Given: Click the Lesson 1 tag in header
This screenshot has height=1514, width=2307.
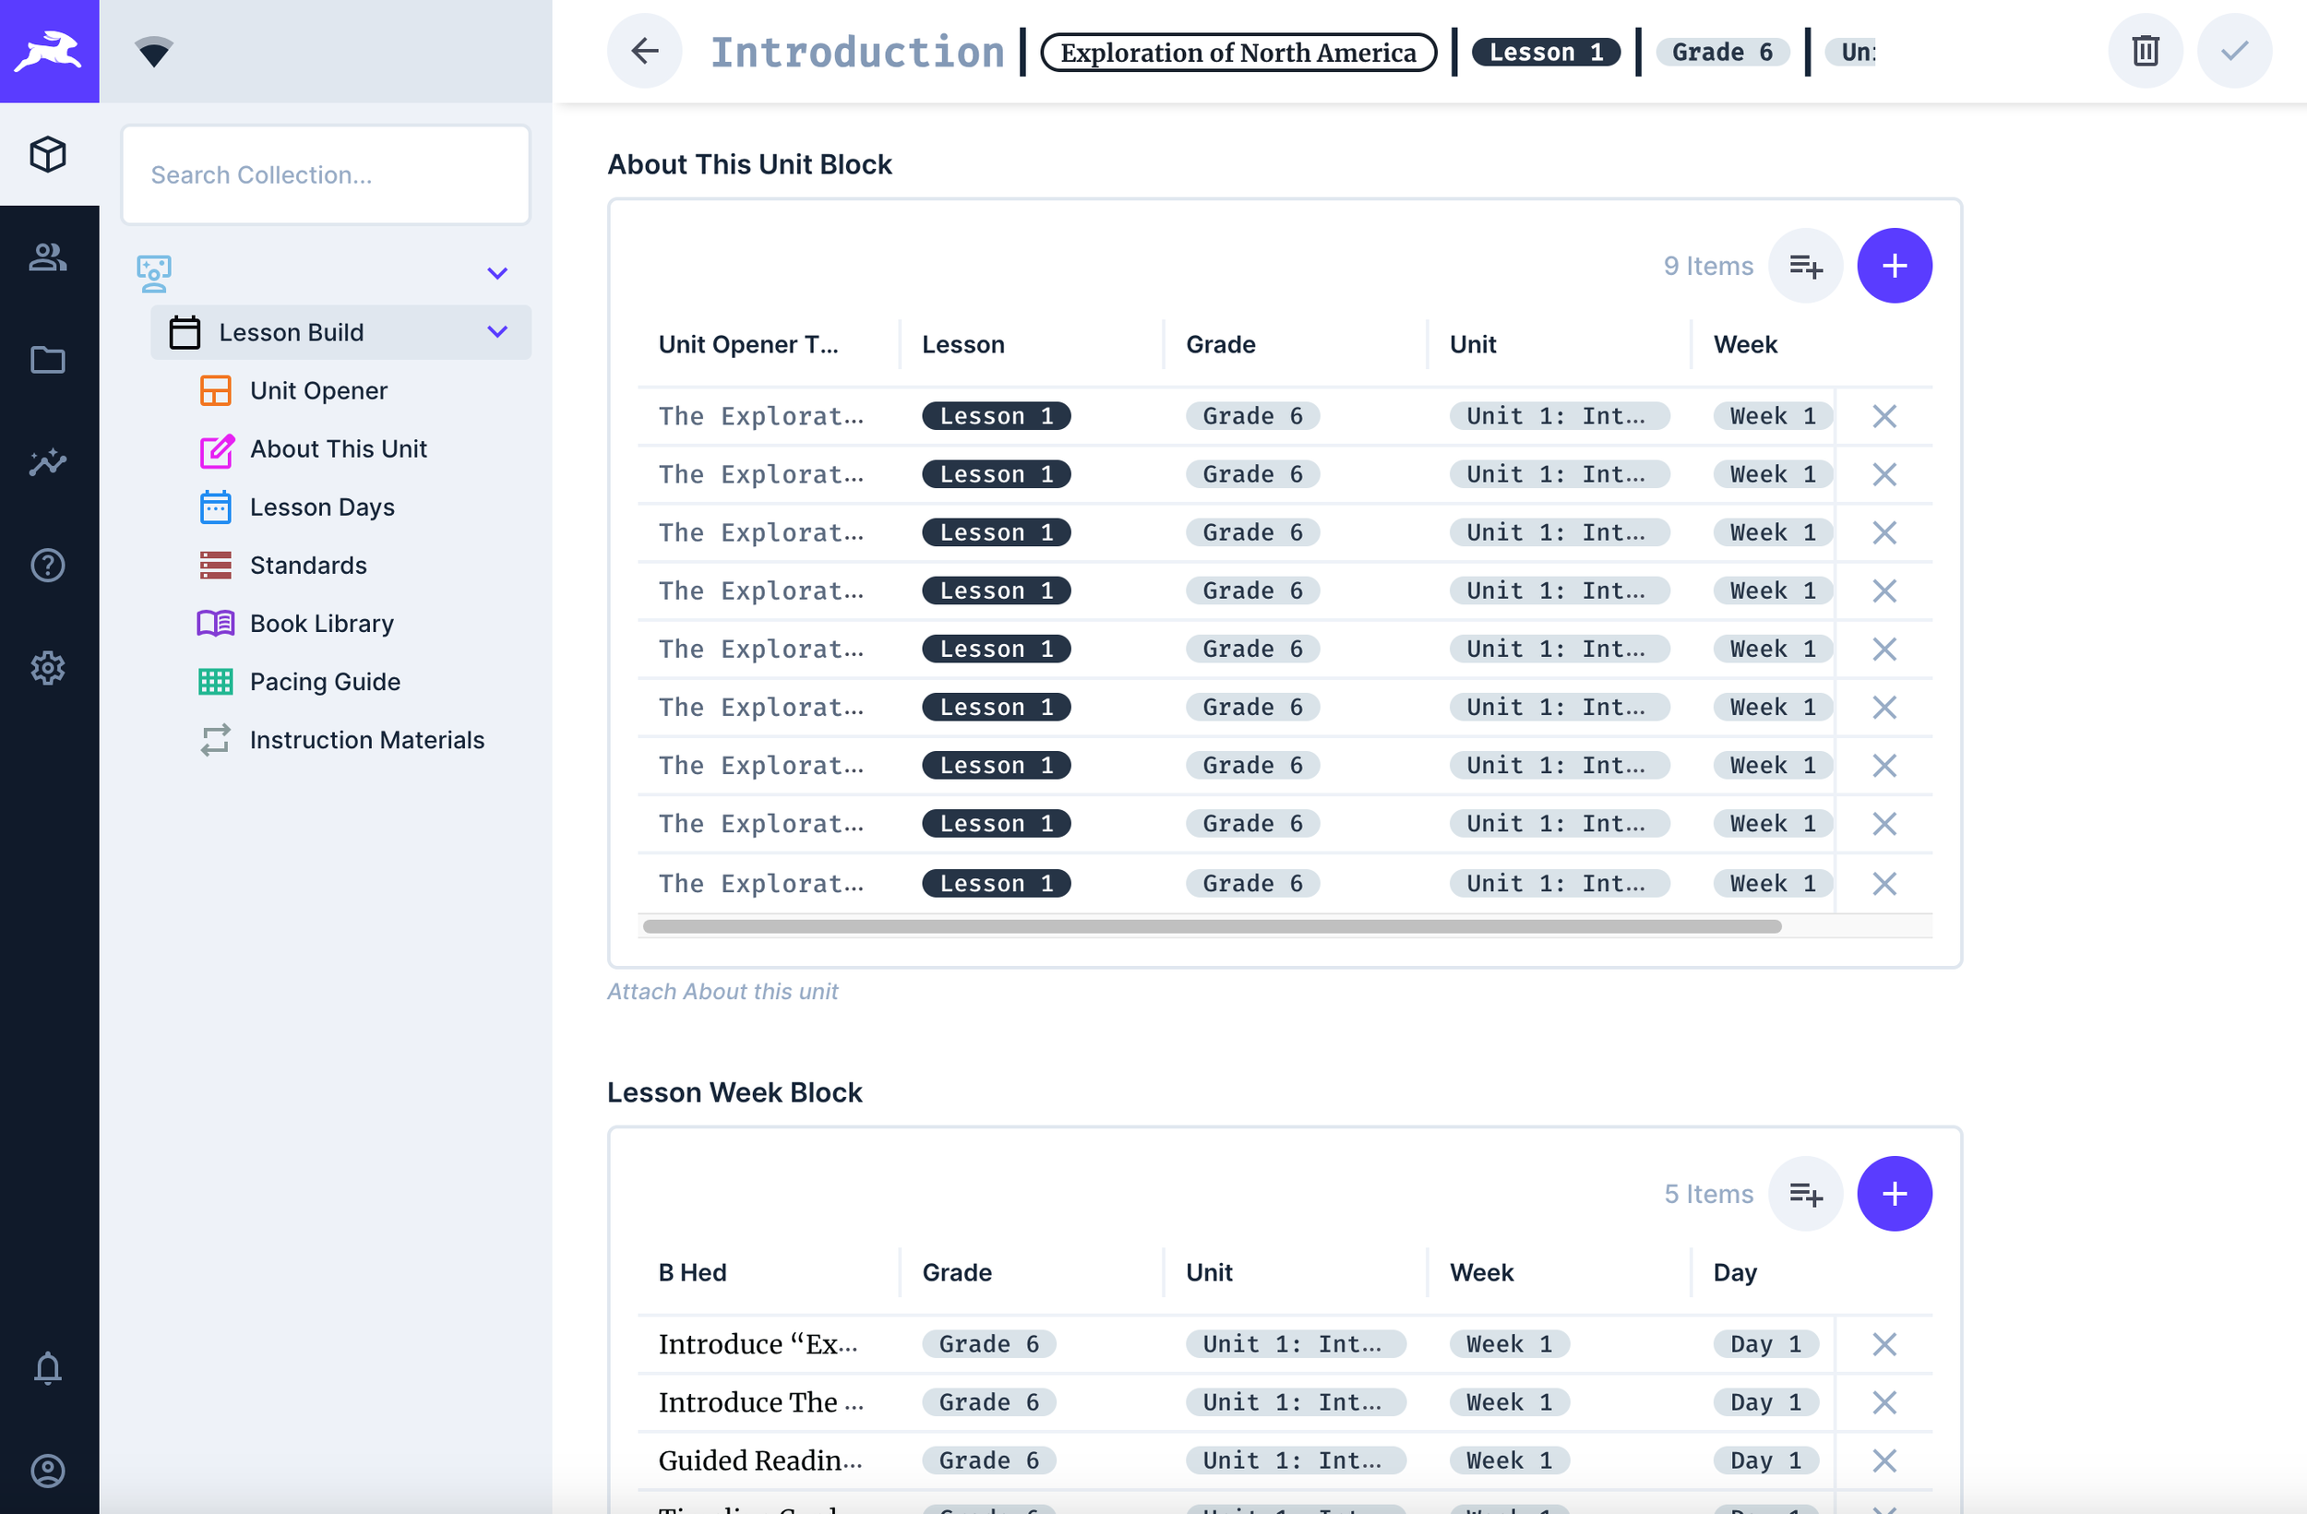Looking at the screenshot, I should pyautogui.click(x=1545, y=53).
